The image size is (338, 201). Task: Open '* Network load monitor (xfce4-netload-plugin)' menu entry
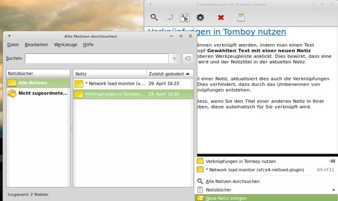[x=266, y=170]
